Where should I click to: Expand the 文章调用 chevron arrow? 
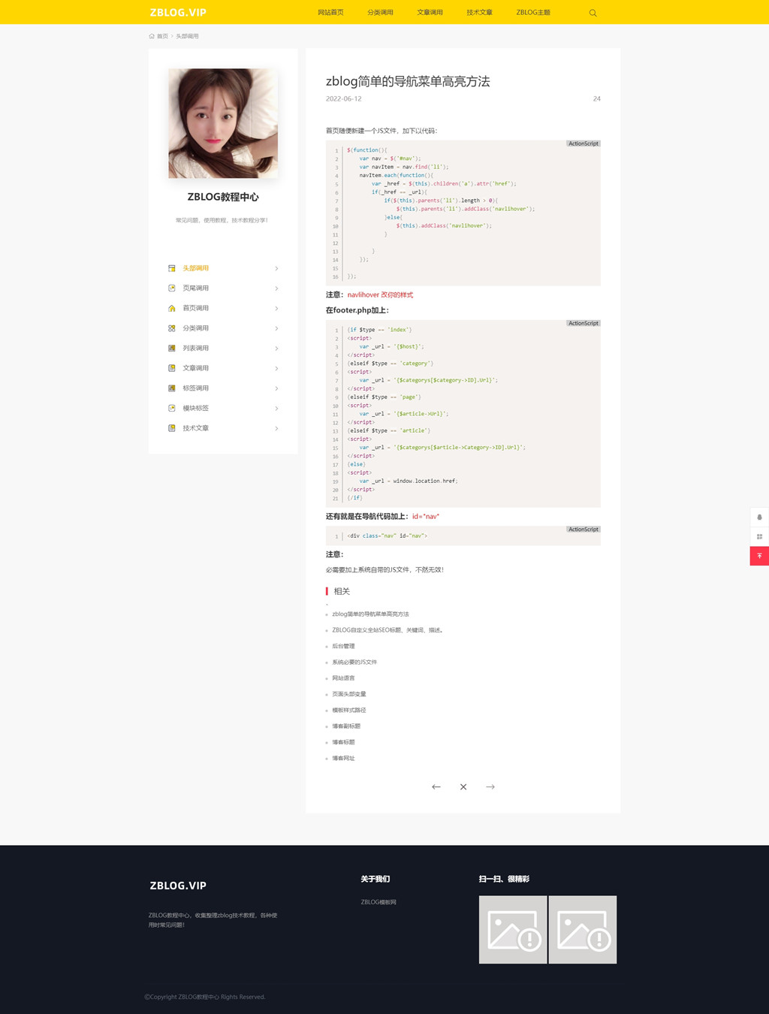276,368
